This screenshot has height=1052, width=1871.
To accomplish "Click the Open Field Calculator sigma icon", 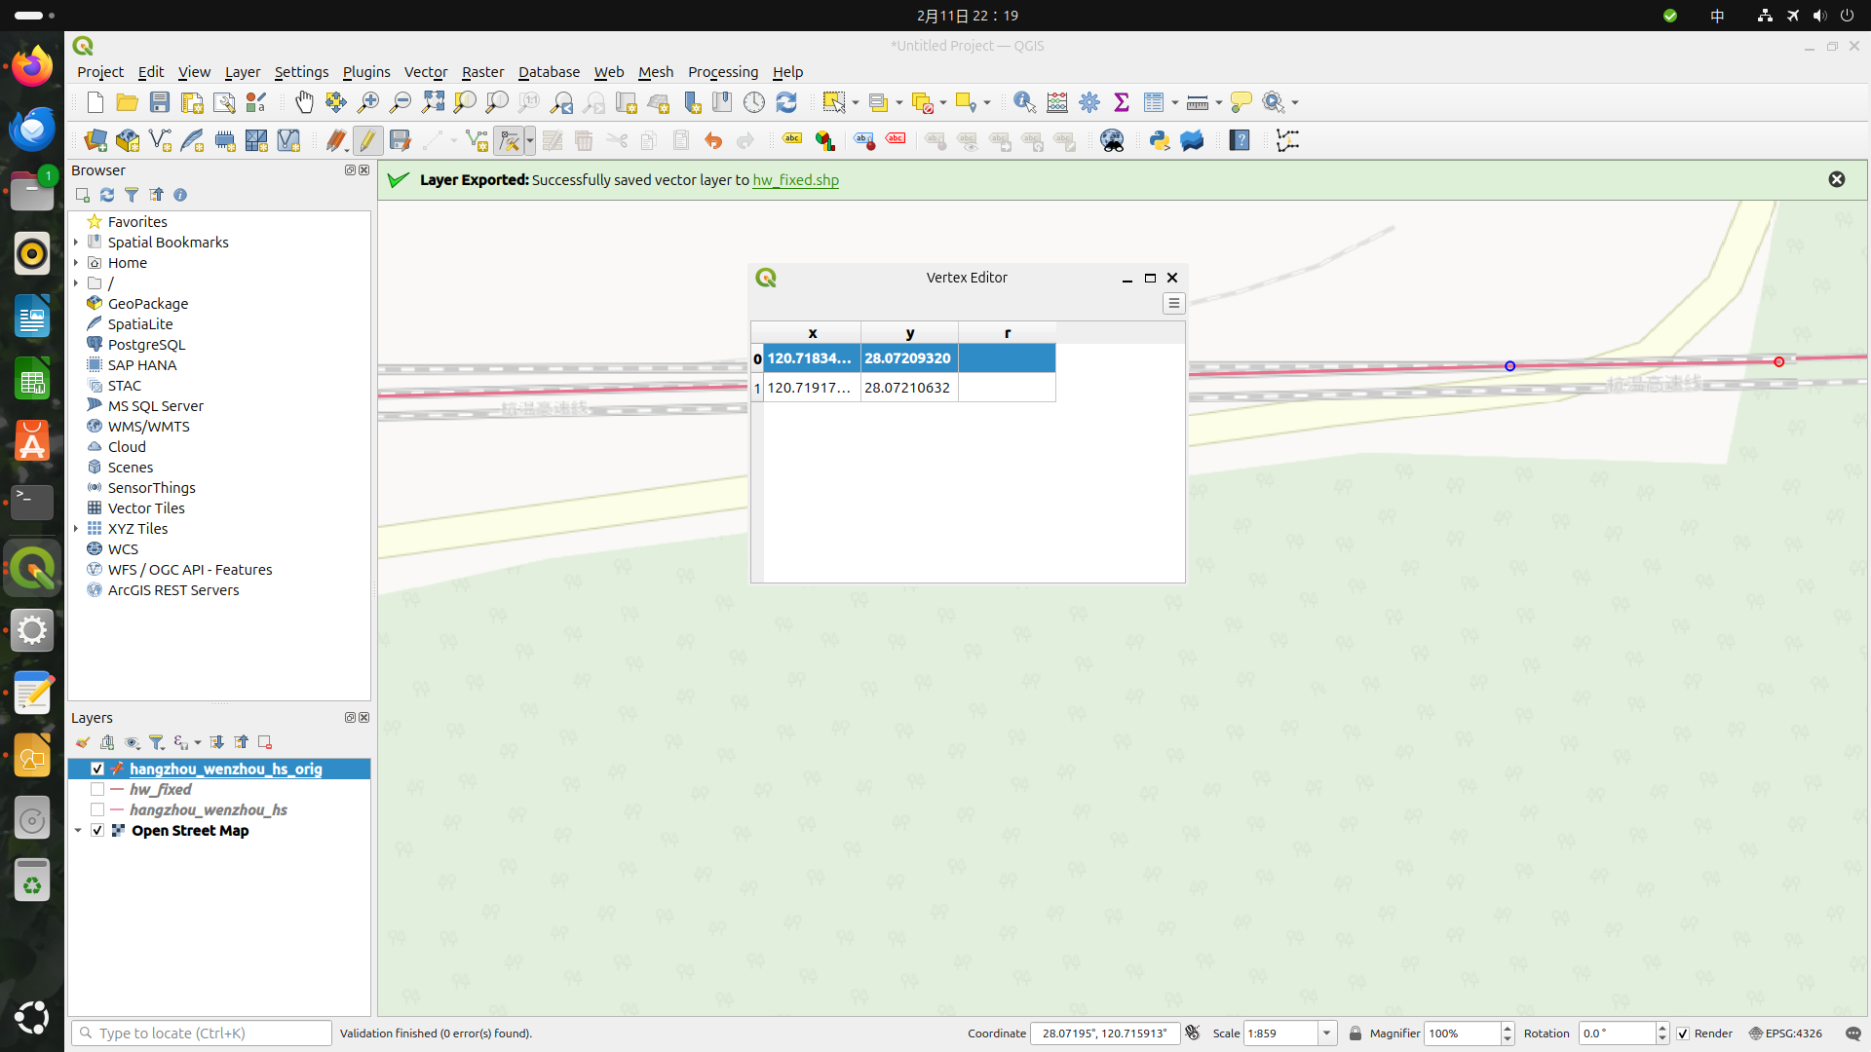I will [x=1122, y=102].
